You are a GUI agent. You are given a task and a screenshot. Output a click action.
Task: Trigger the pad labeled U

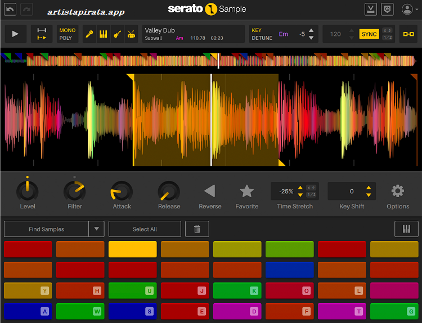point(133,290)
